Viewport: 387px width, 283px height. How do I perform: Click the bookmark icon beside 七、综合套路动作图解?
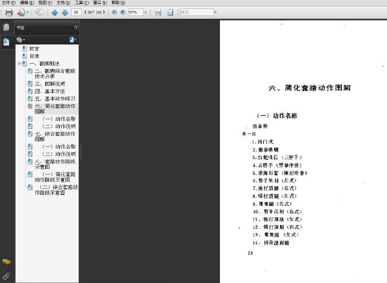coord(30,133)
